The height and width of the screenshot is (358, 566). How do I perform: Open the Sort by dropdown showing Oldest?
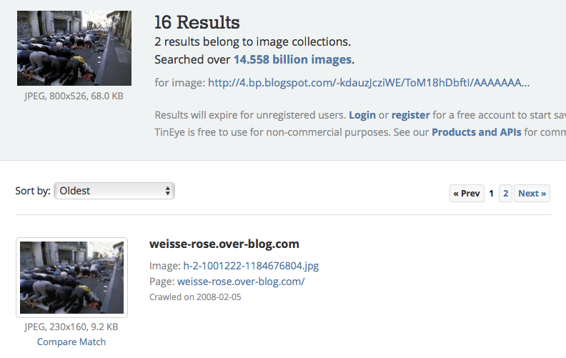tap(114, 191)
